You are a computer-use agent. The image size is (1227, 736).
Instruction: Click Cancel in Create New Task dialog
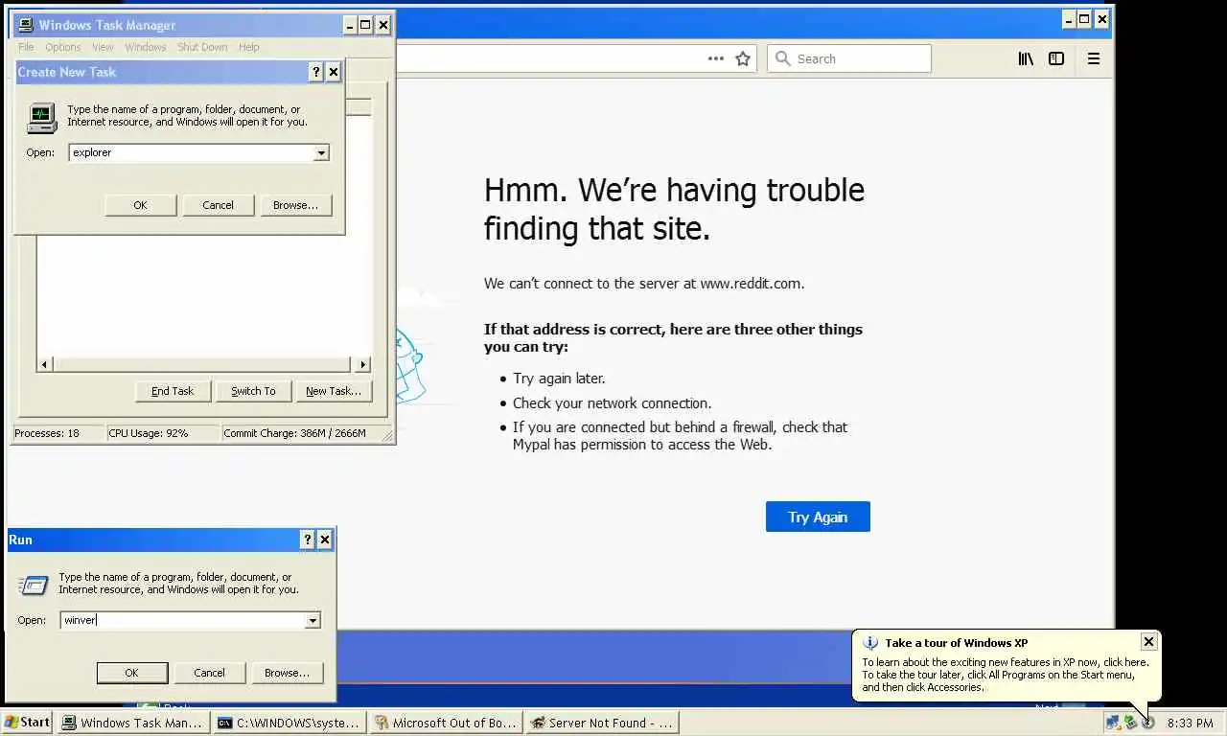coord(218,205)
